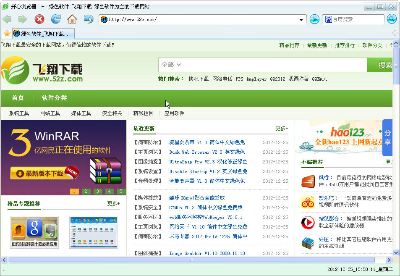Select banner slide number 1
400x276 pixels.
click(x=74, y=191)
